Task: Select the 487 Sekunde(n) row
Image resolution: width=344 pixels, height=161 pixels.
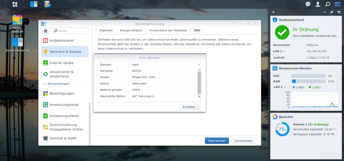Action: [x=148, y=96]
